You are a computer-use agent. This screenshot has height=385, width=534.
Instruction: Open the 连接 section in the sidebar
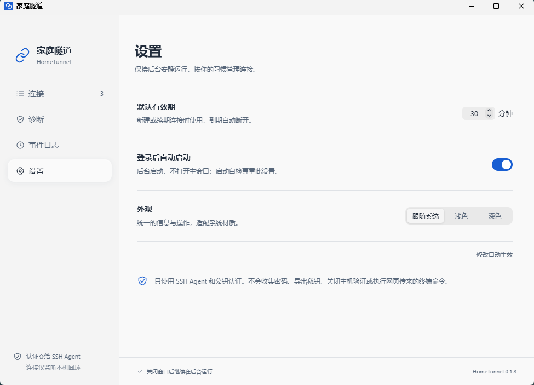(x=60, y=94)
